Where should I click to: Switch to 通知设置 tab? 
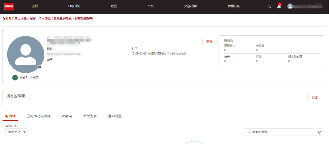[115, 116]
